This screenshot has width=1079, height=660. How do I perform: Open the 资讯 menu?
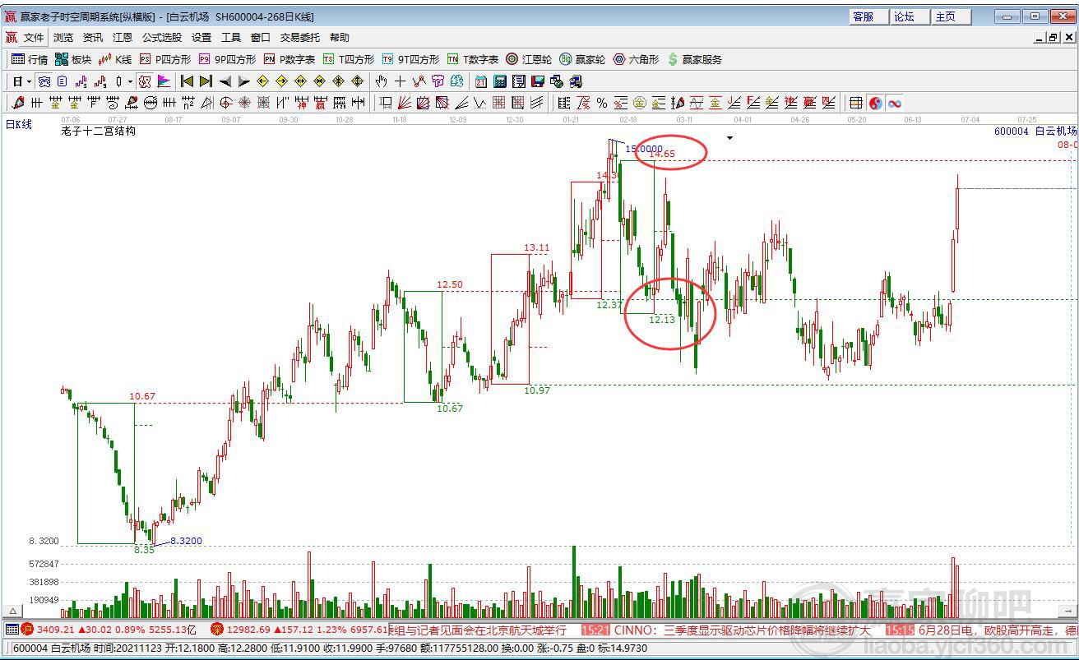tap(93, 37)
